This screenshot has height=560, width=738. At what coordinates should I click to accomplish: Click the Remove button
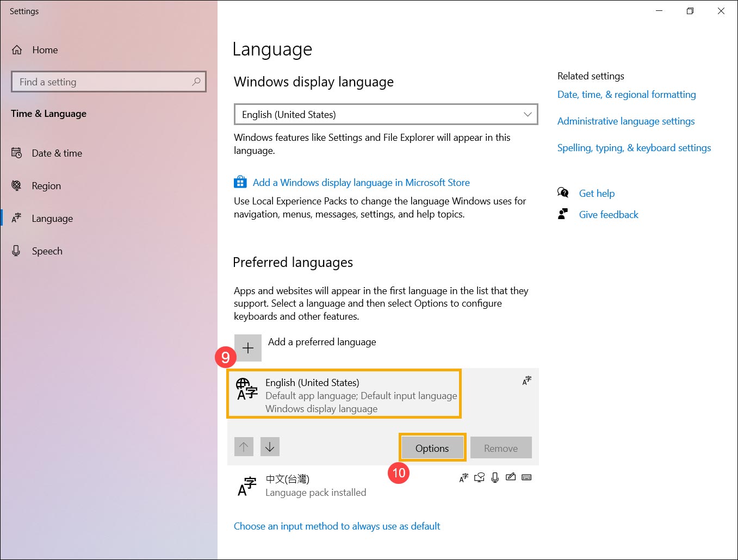click(501, 448)
